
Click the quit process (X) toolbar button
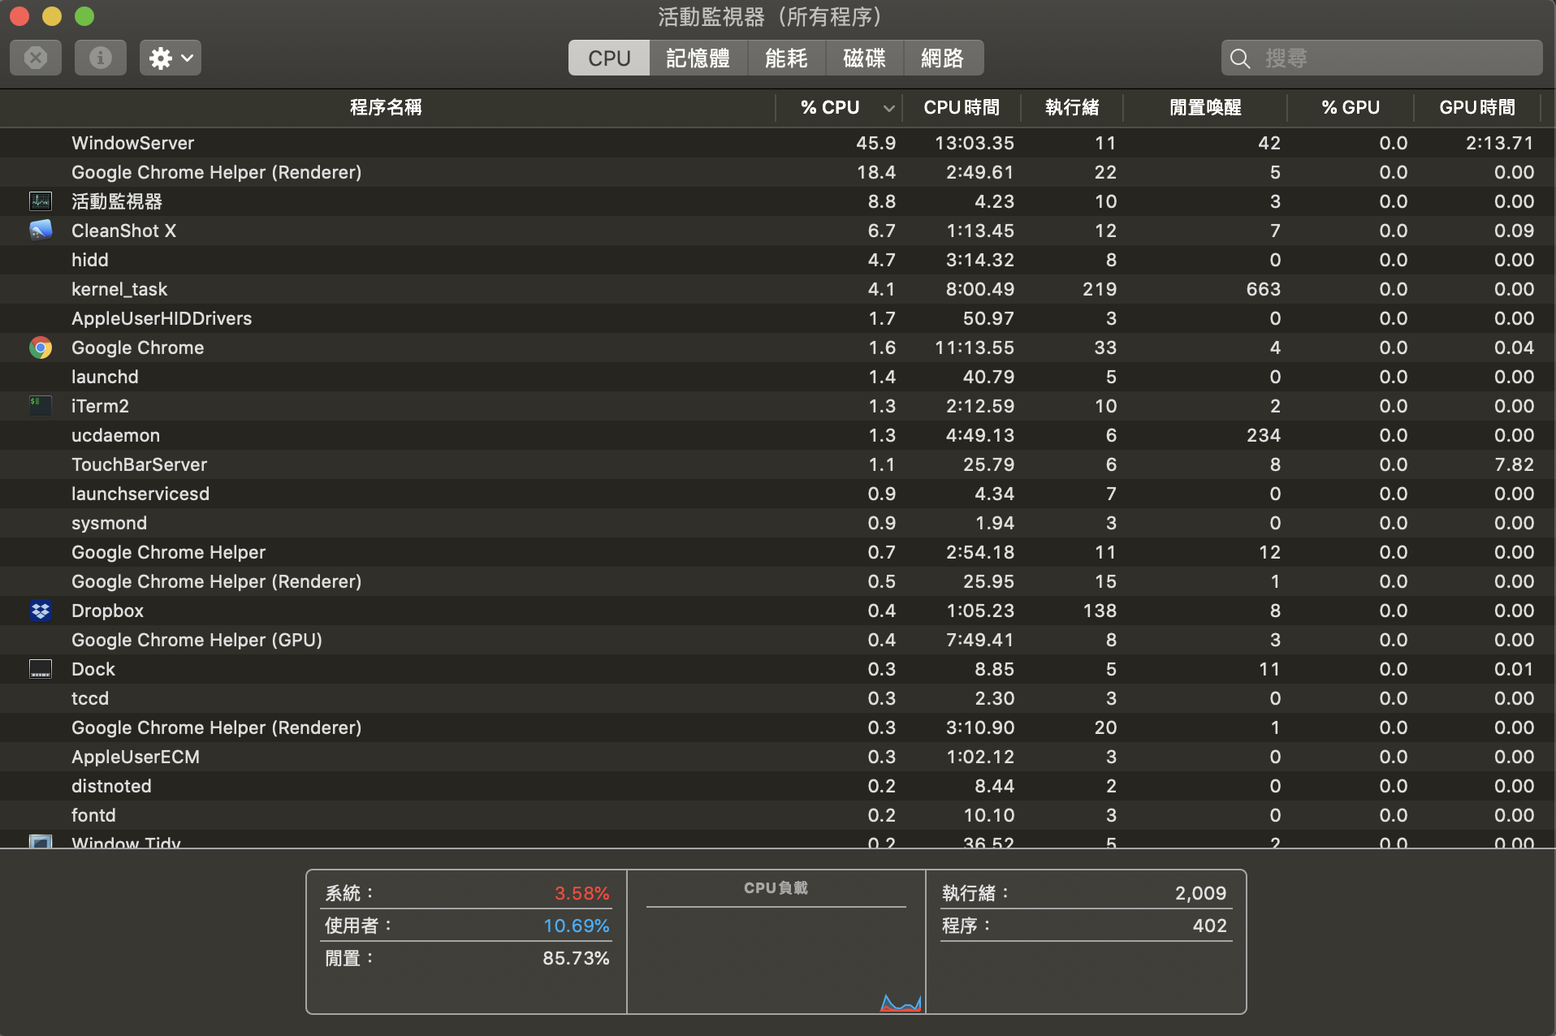click(x=36, y=58)
